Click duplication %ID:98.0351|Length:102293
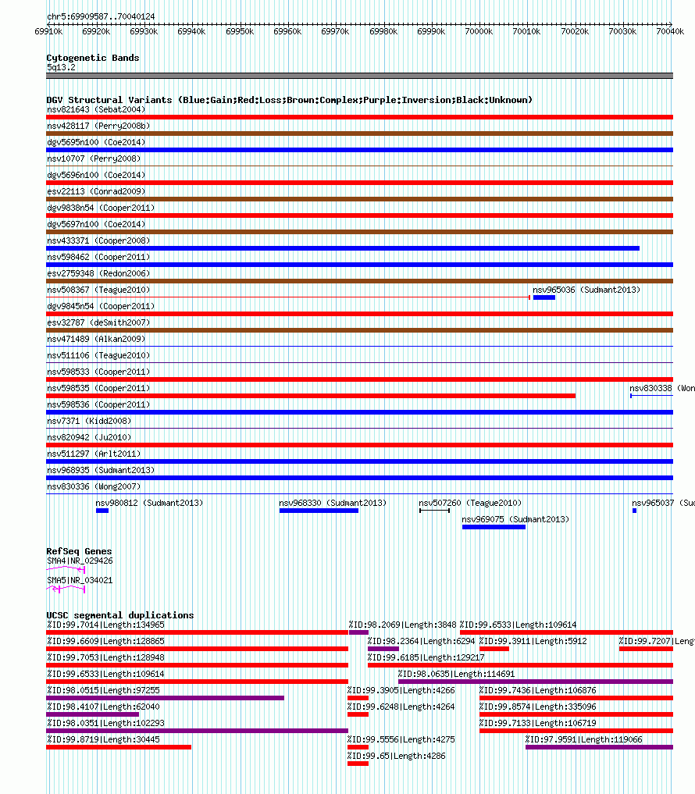The height and width of the screenshot is (794, 695). pyautogui.click(x=197, y=731)
